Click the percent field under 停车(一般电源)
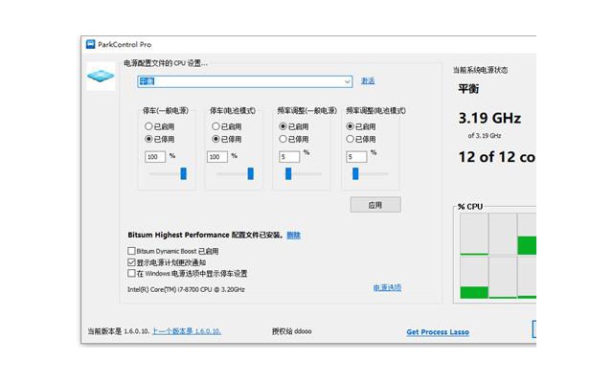This screenshot has width=613, height=383. [x=155, y=157]
